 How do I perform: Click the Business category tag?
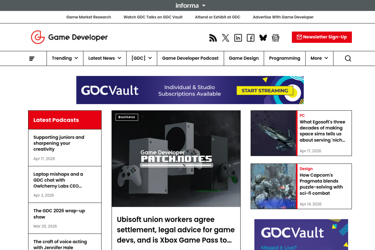(x=127, y=117)
